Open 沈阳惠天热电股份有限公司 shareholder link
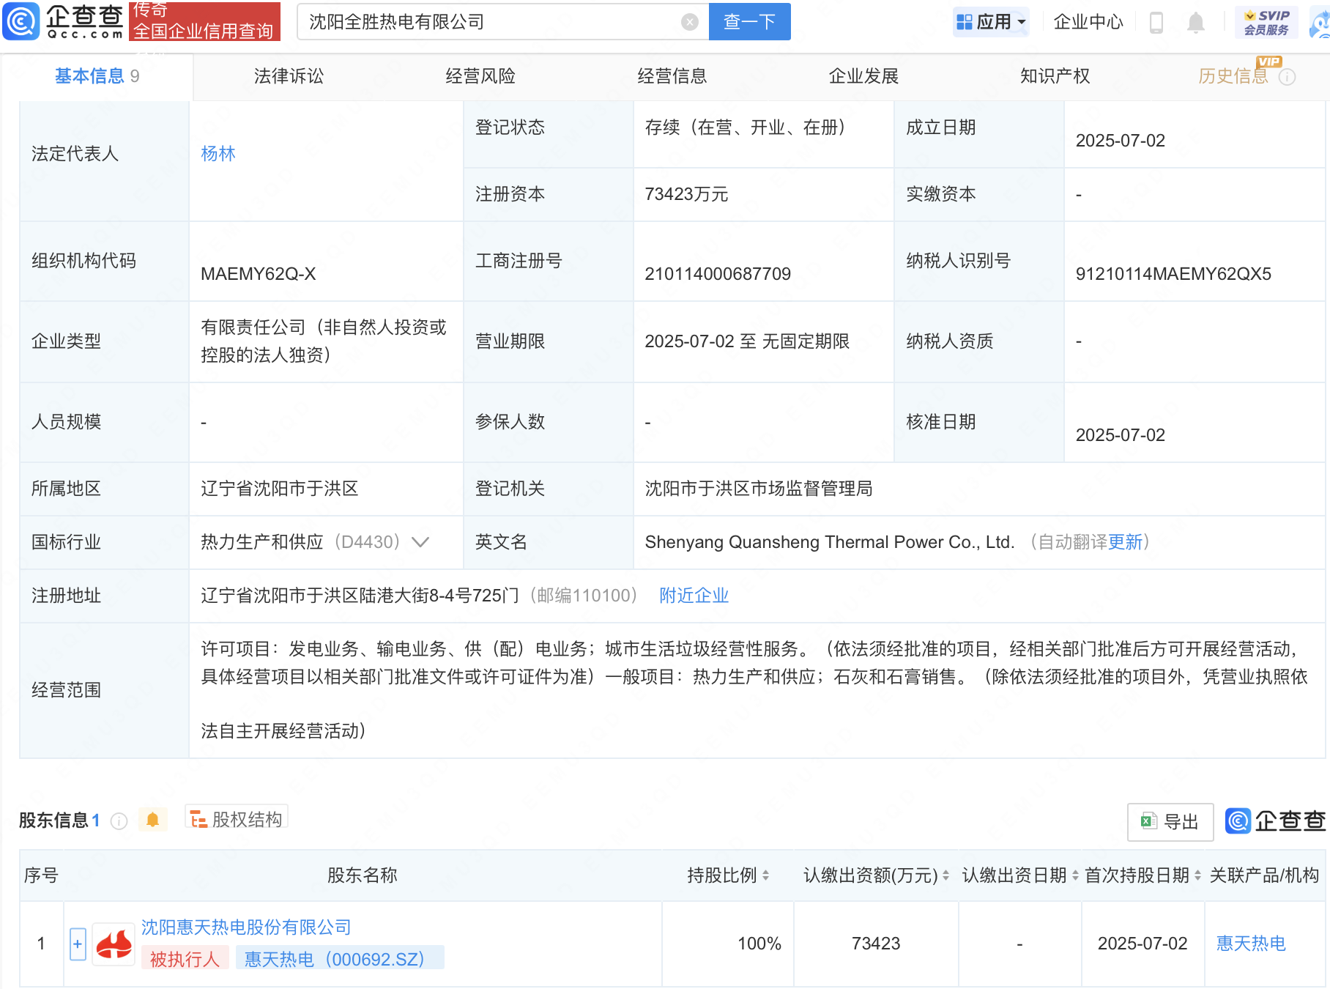Image resolution: width=1330 pixels, height=989 pixels. (246, 927)
